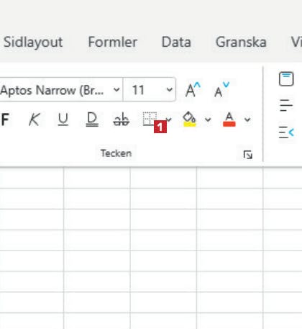Expand the font size 11 dropdown

point(170,90)
